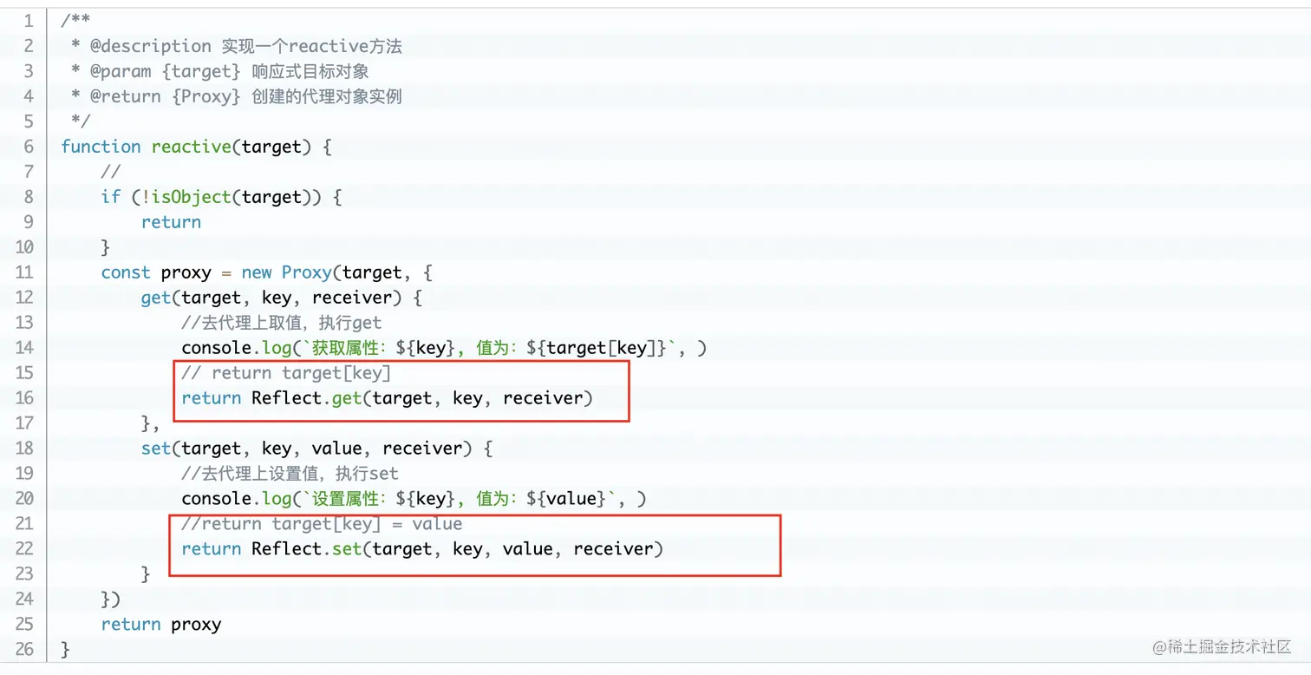
Task: Click 'return proxy' statement at the bottom
Action: 161,625
